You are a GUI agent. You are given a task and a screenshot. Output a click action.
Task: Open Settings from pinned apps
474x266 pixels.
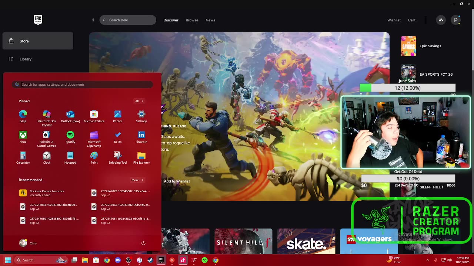pyautogui.click(x=141, y=116)
